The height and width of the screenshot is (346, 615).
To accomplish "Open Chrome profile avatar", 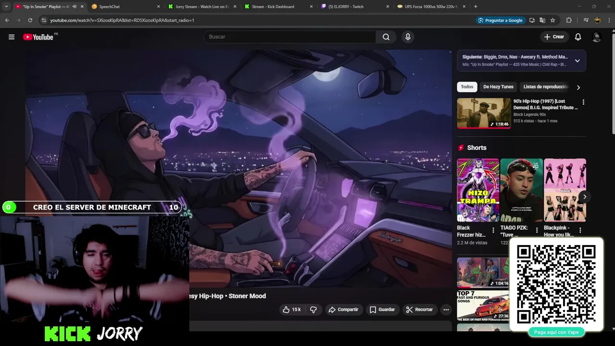I will tap(597, 20).
